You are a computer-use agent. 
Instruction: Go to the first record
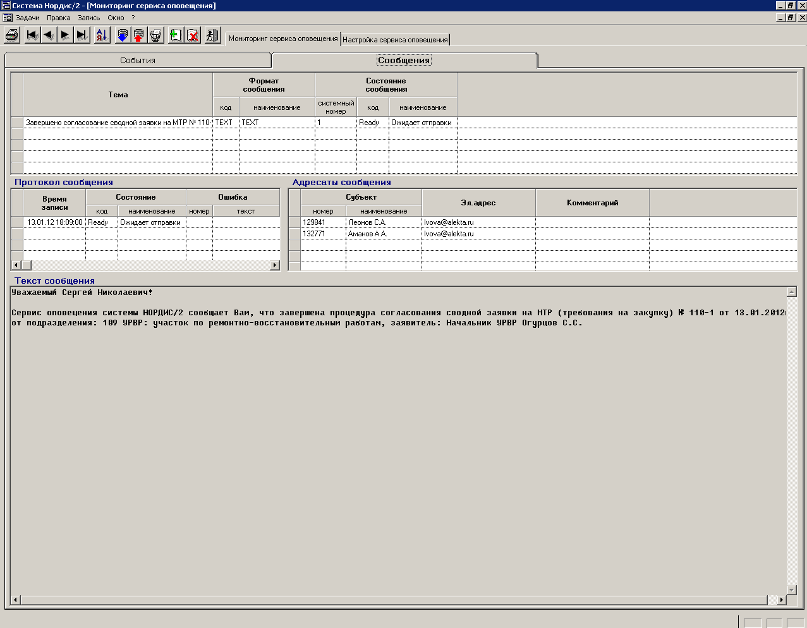[x=32, y=35]
